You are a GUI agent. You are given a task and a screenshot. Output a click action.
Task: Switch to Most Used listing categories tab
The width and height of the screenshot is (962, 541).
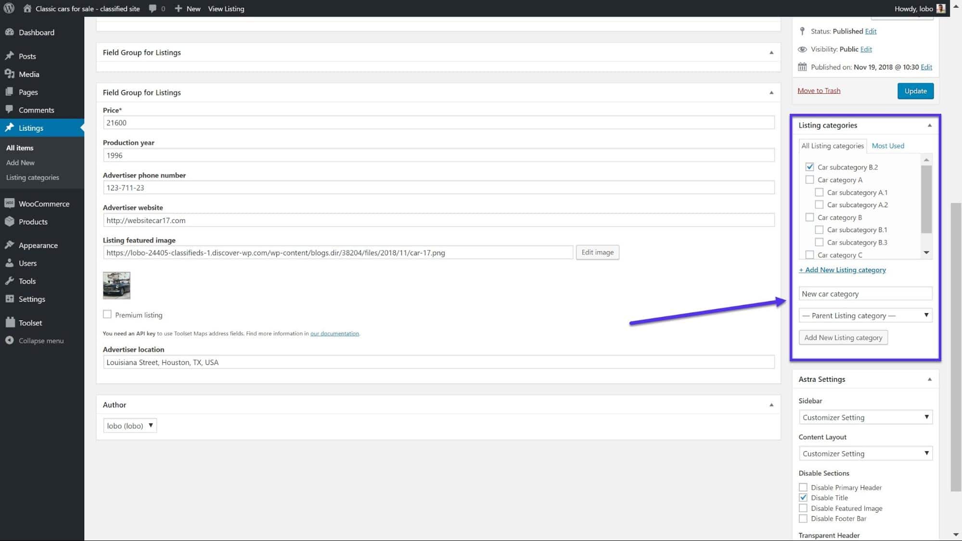coord(888,145)
